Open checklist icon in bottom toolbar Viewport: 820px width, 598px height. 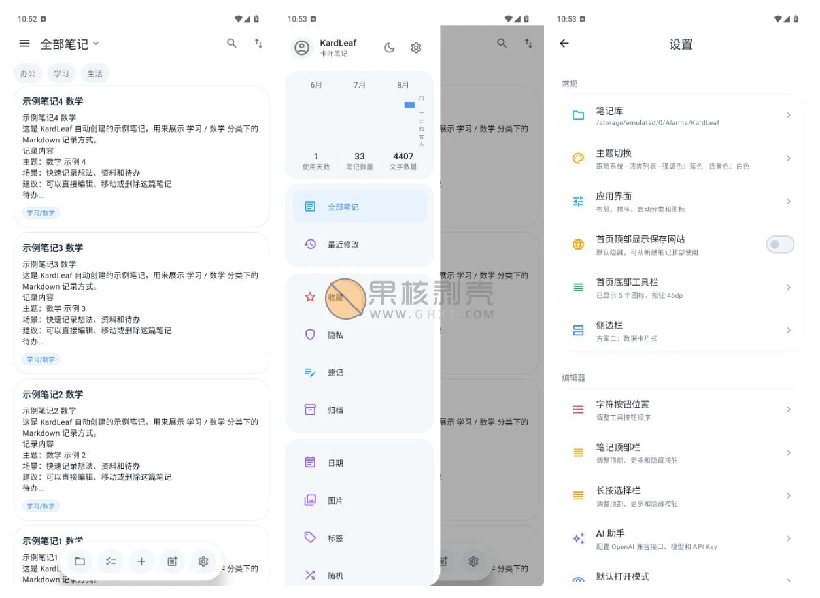pos(111,561)
